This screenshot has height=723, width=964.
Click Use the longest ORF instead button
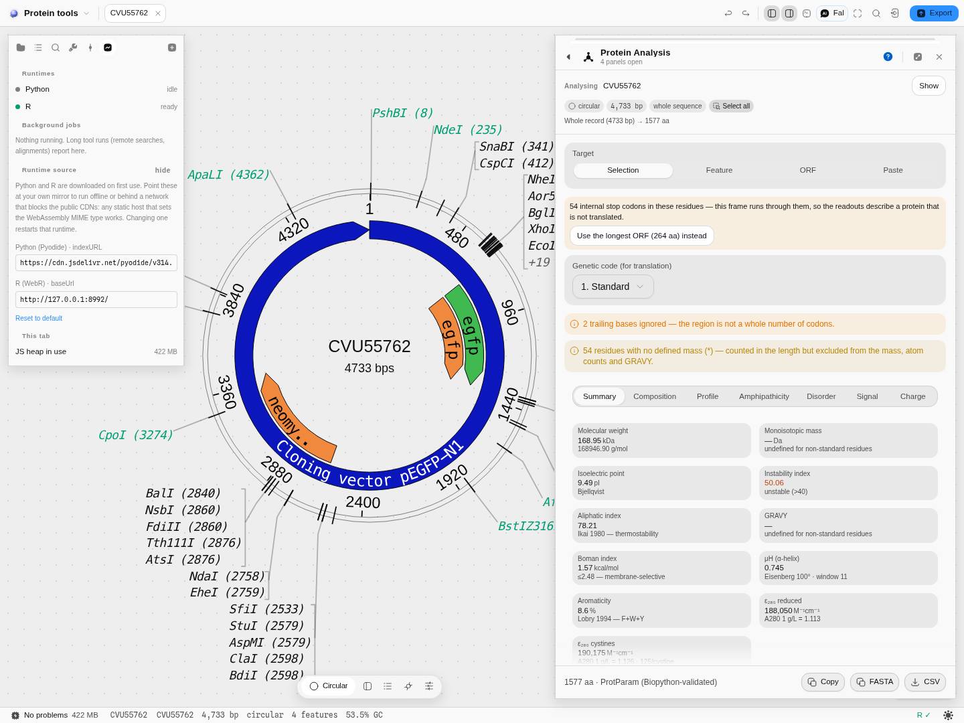tap(642, 236)
